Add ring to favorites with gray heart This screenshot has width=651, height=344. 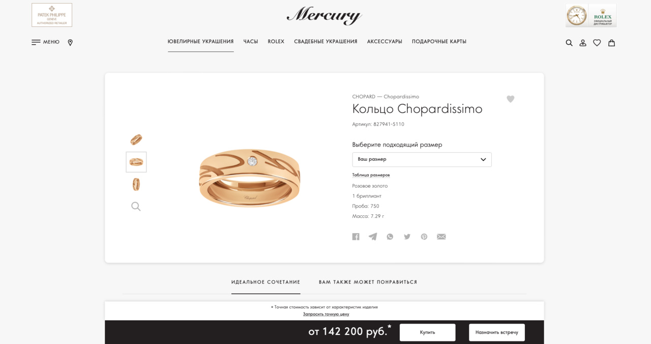(x=511, y=99)
